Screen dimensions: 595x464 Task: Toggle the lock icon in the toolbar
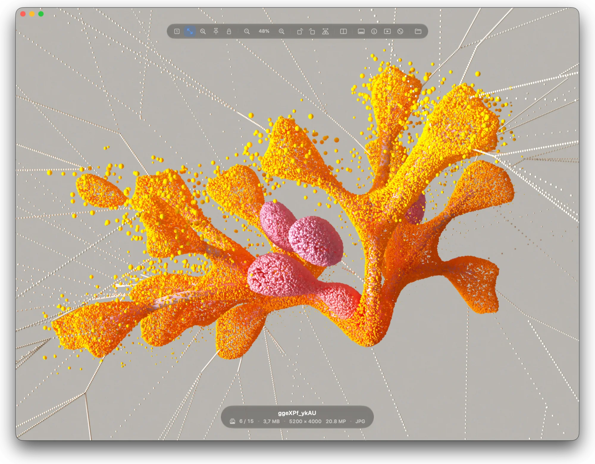[229, 31]
